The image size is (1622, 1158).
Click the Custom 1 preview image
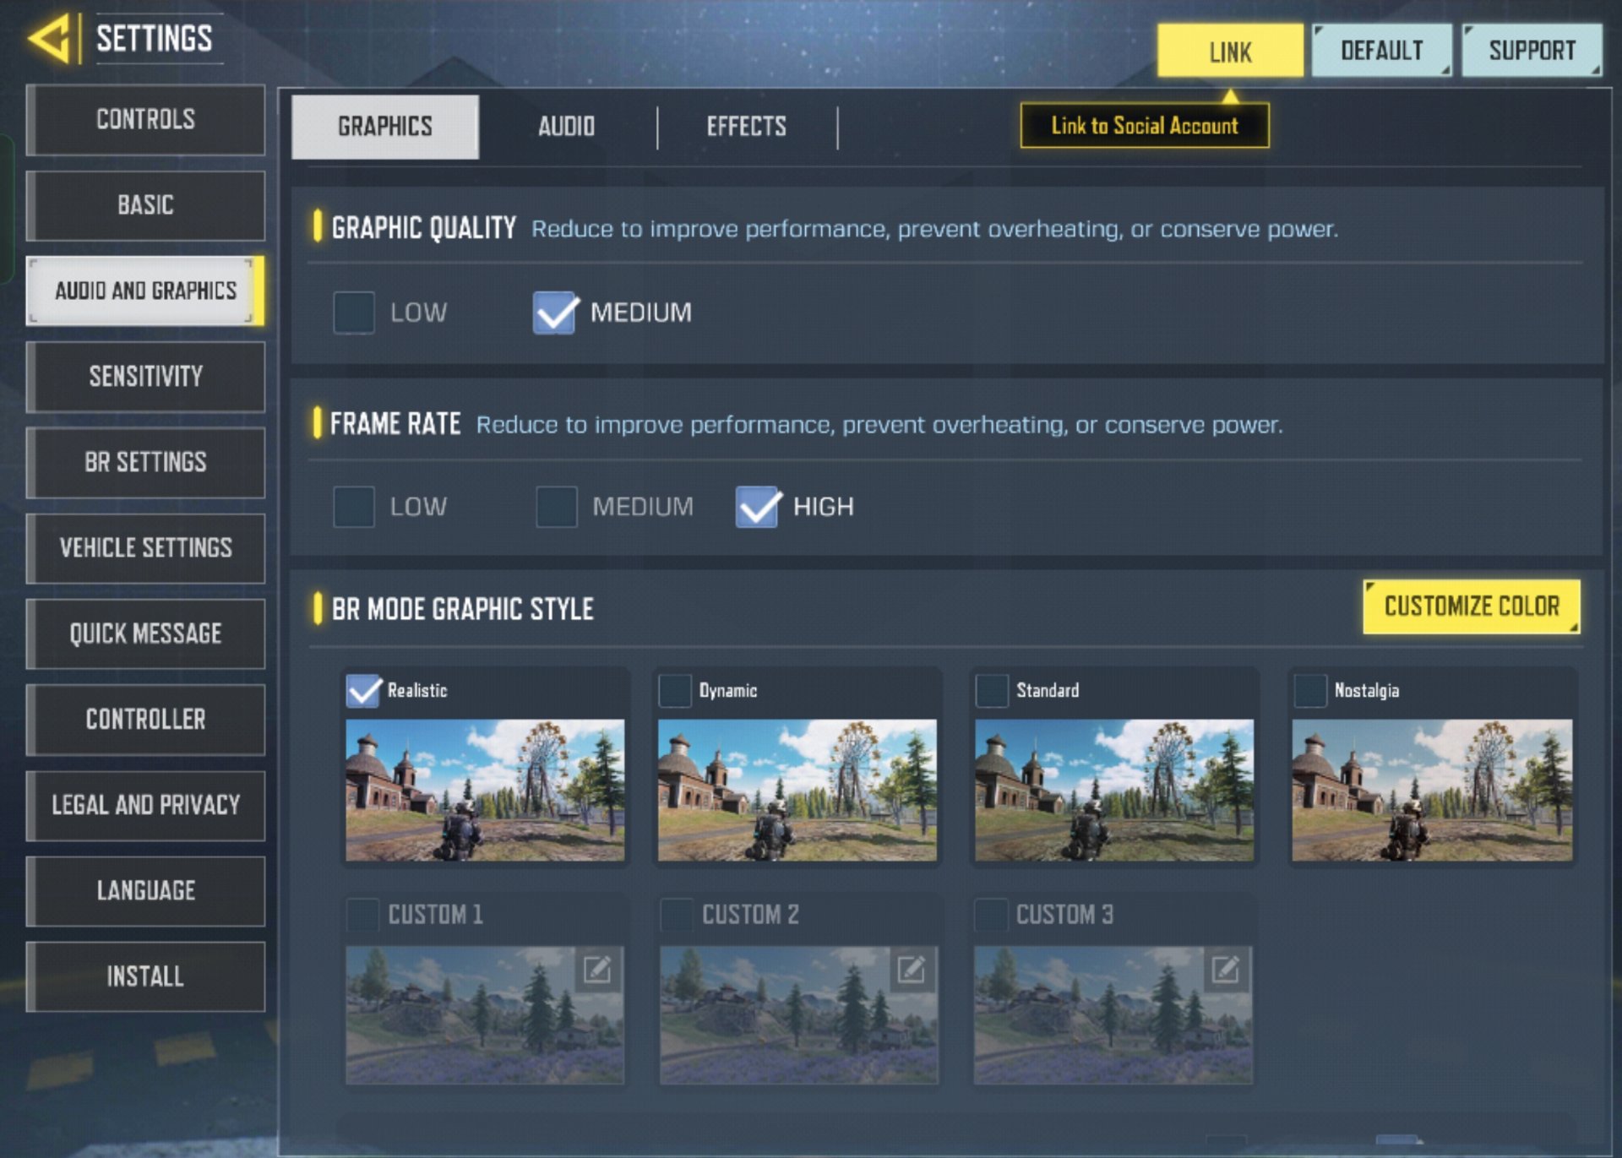[x=485, y=1015]
